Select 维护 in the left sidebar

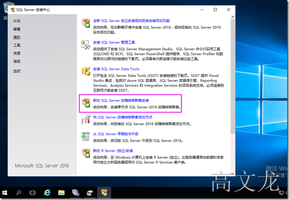coord(17,37)
